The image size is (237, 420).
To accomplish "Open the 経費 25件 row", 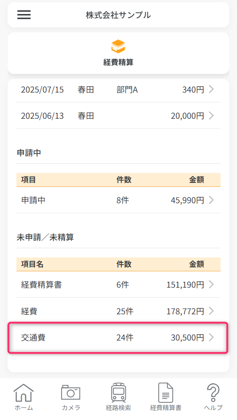I will [x=118, y=311].
